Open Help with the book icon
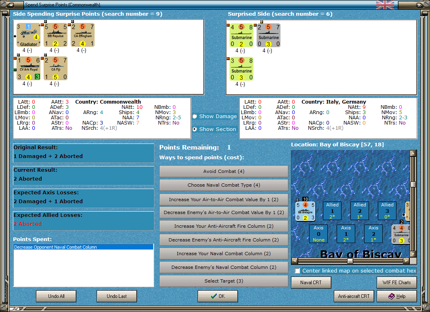 [x=397, y=296]
